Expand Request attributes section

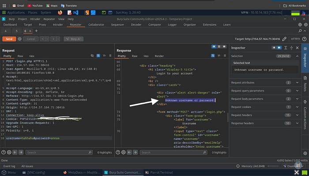click(297, 83)
